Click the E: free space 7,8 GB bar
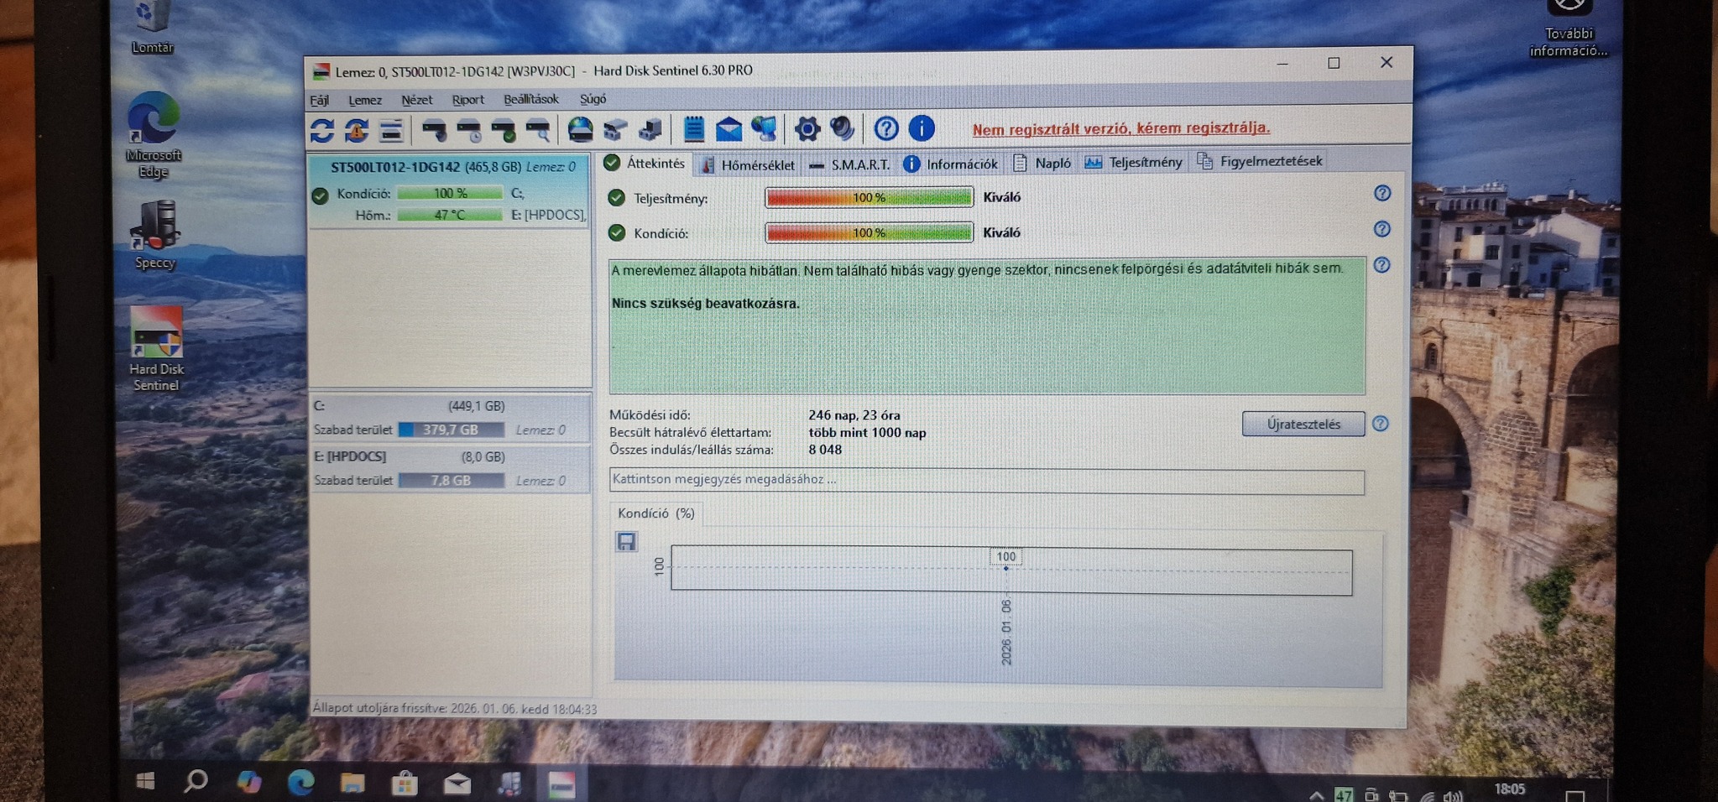Screen dimensions: 1718x802 [x=451, y=481]
